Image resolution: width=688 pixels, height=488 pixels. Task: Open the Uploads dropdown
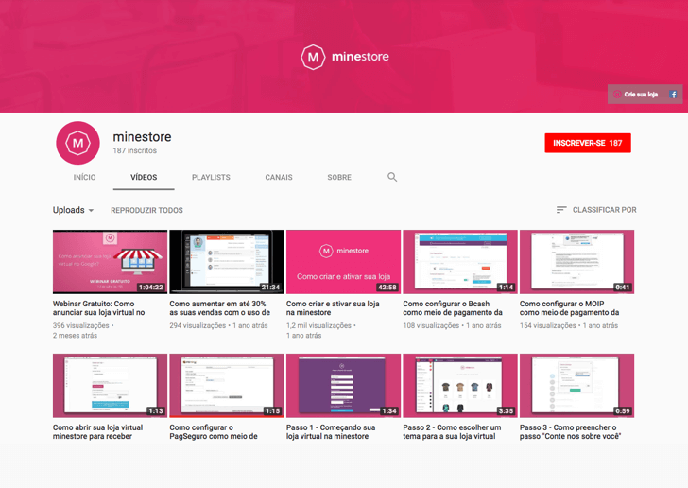(74, 210)
